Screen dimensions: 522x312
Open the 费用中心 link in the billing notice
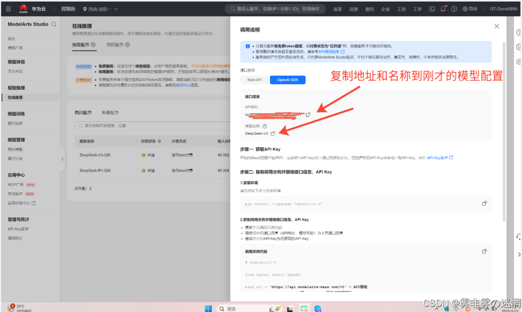tap(183, 85)
